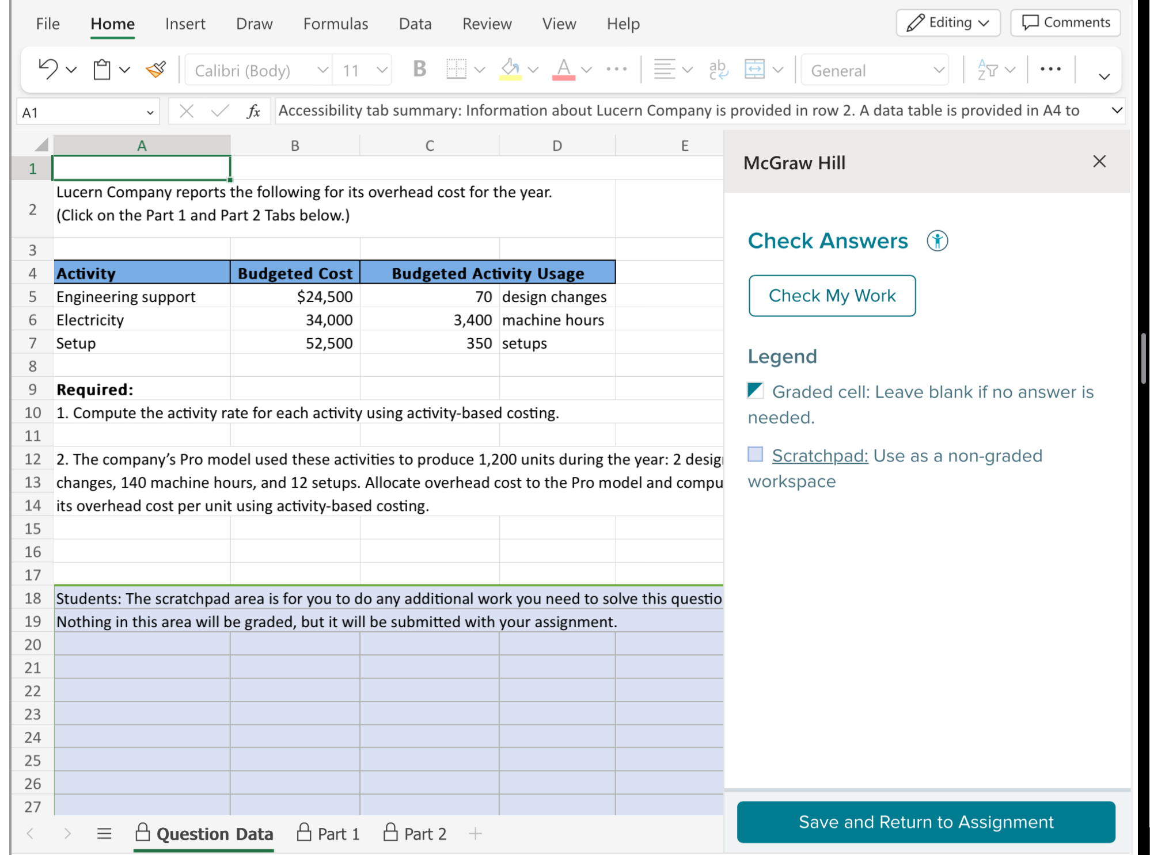Click the Merge & Center icon
Viewport: 1150px width, 855px height.
point(756,68)
